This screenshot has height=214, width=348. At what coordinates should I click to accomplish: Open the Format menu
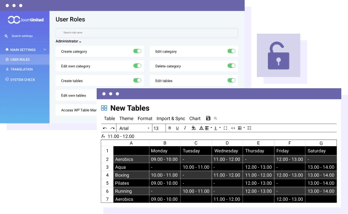coord(145,119)
